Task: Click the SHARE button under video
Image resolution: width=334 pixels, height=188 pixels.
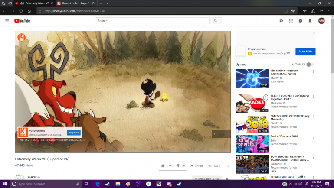Action: tap(196, 165)
